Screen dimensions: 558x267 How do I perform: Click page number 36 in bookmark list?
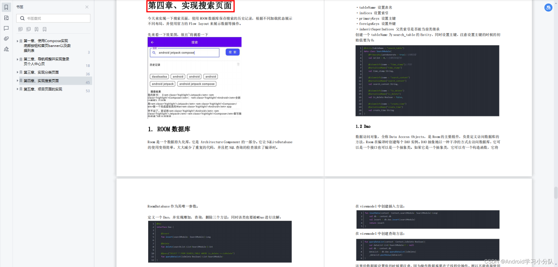88,74
